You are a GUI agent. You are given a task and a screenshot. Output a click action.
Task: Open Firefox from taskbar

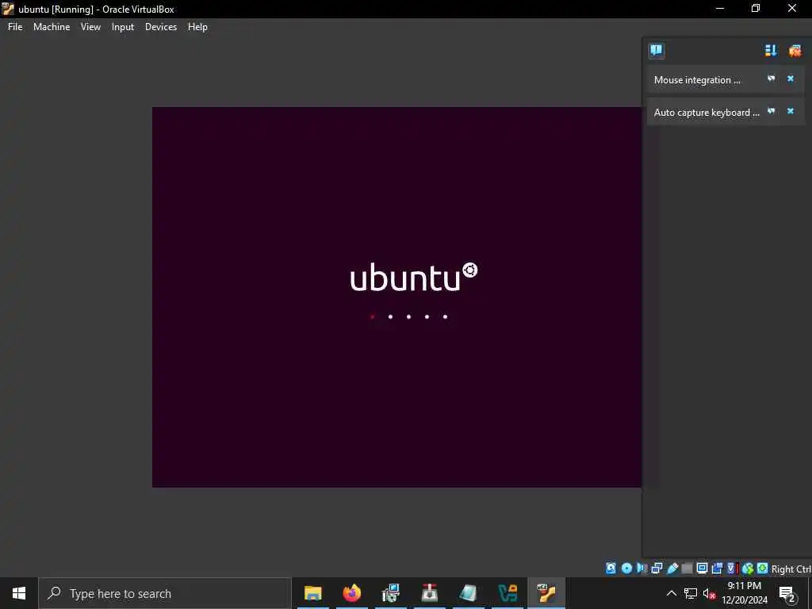point(351,593)
